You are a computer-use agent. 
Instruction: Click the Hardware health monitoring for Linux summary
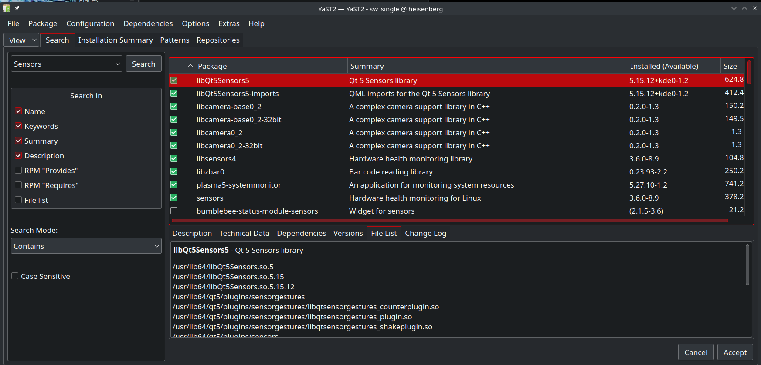[x=415, y=198]
